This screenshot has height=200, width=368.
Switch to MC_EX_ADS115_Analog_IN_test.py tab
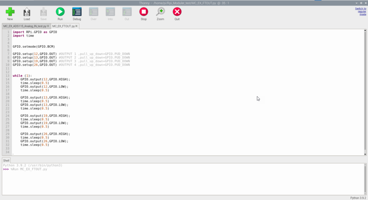click(x=24, y=26)
